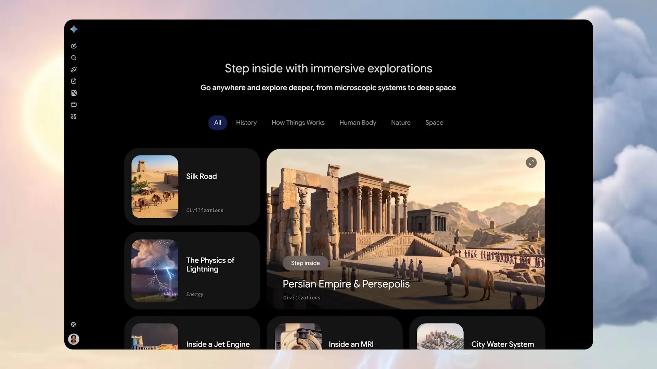The image size is (657, 369).
Task: Switch to the History tab
Action: (x=246, y=123)
